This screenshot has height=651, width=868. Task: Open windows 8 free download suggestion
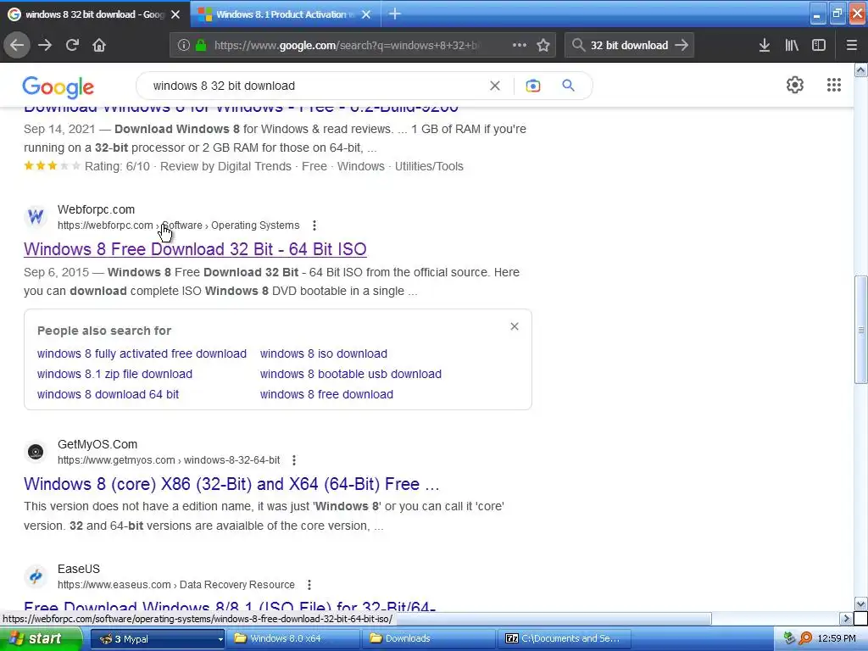point(326,394)
